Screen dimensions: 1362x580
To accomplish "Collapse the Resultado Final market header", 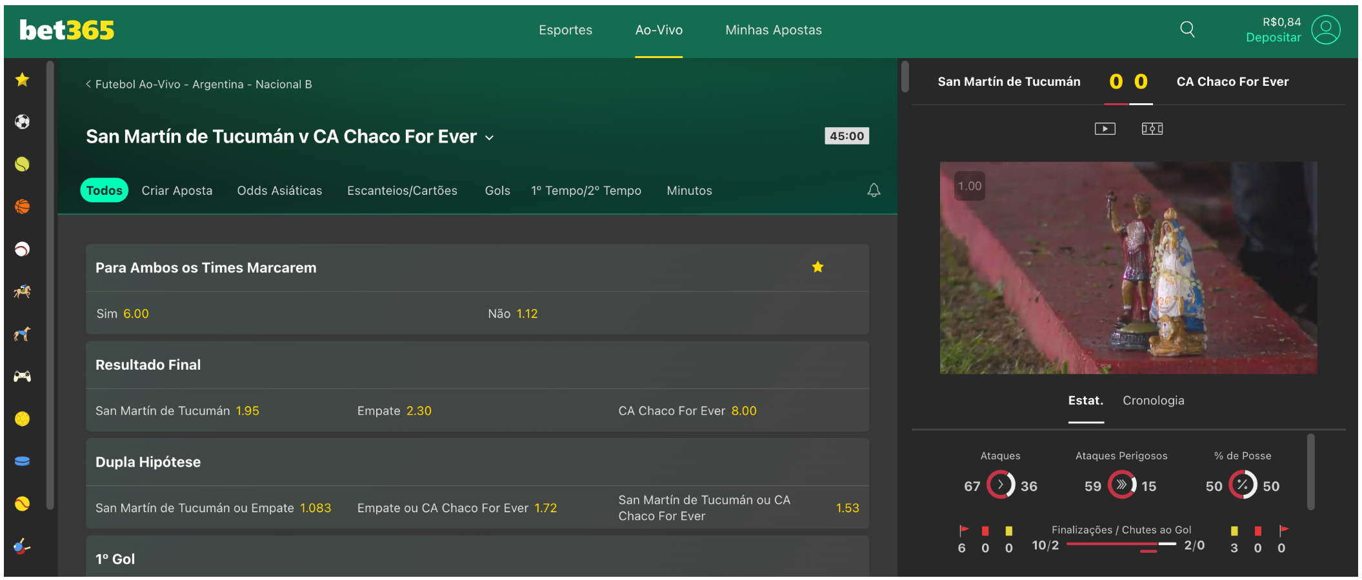I will click(477, 365).
